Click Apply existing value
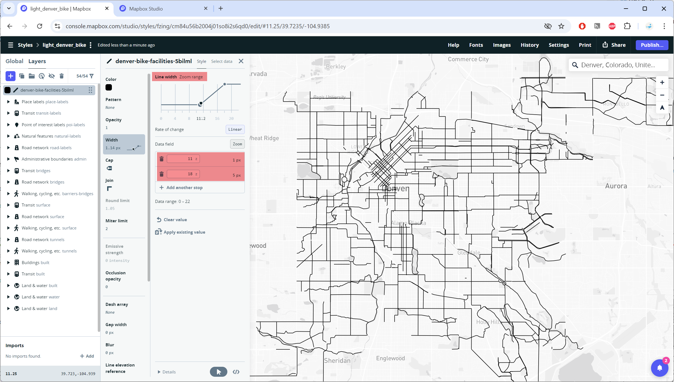This screenshot has height=382, width=674. click(180, 232)
